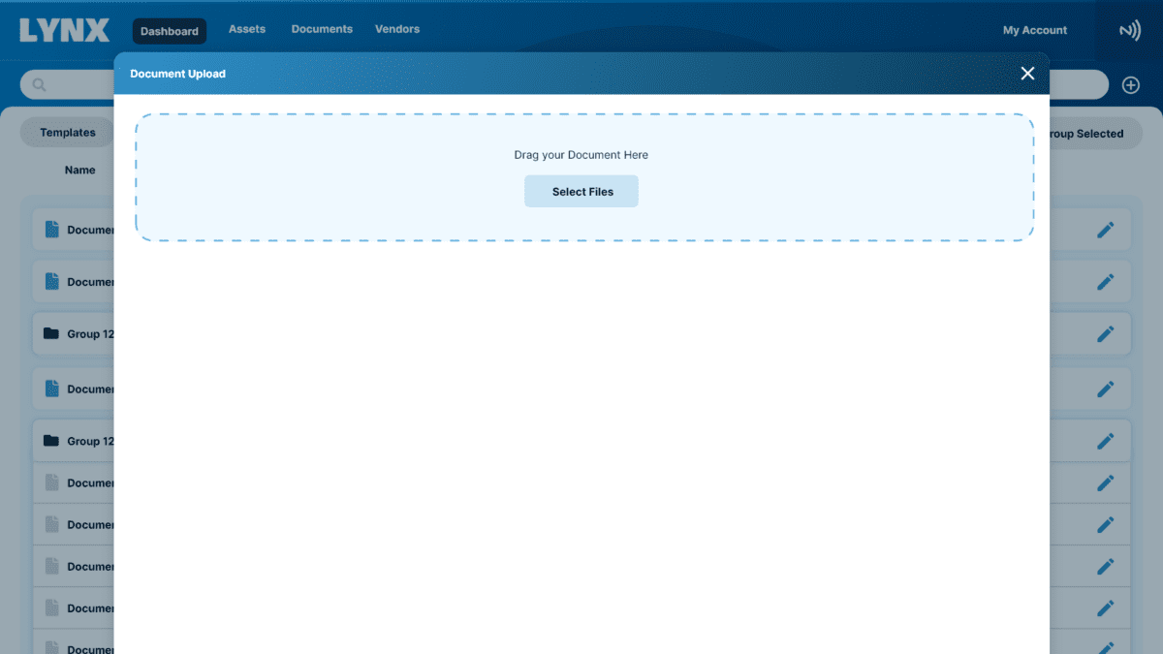Click the LYNX logo
1163x654 pixels.
[65, 30]
